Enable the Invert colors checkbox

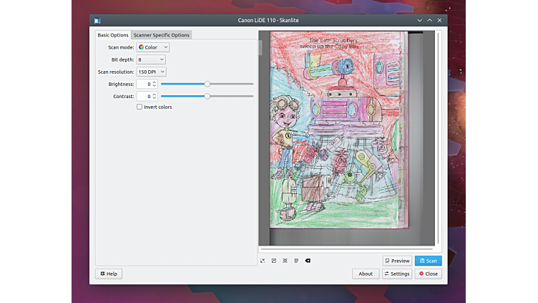140,107
